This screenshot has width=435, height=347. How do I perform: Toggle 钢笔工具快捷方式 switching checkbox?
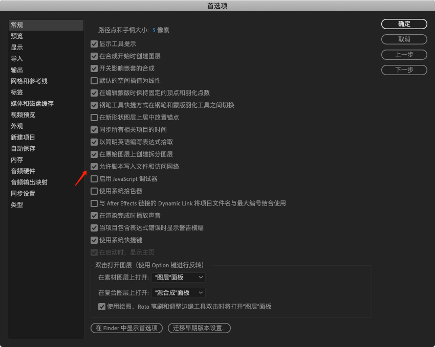coord(94,105)
